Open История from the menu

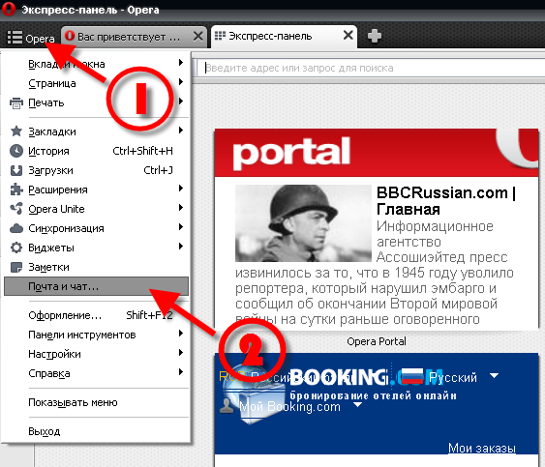point(97,151)
